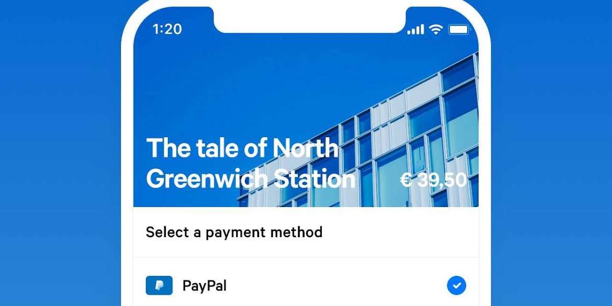The width and height of the screenshot is (612, 306).
Task: Click the word "North" in the title
Action: tap(305, 148)
